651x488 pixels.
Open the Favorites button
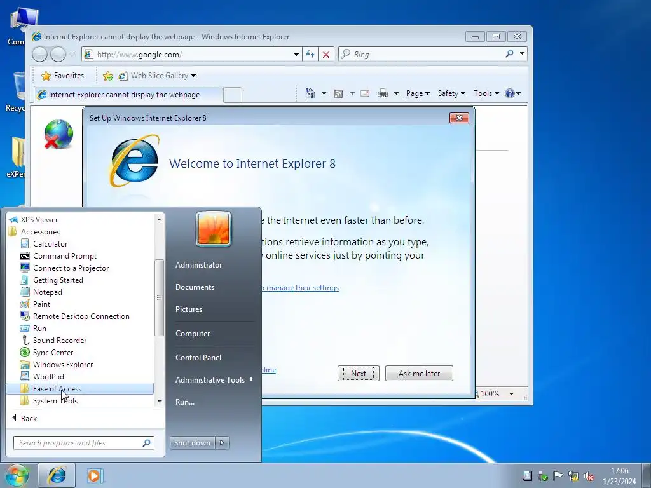[x=63, y=76]
